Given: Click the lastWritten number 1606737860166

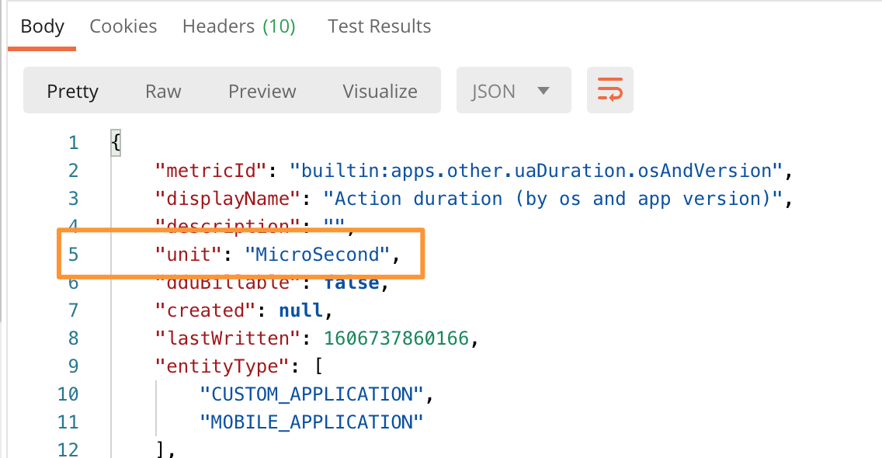Looking at the screenshot, I should pos(396,338).
